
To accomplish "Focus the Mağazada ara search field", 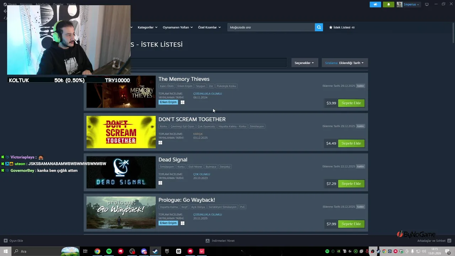I will tap(271, 27).
